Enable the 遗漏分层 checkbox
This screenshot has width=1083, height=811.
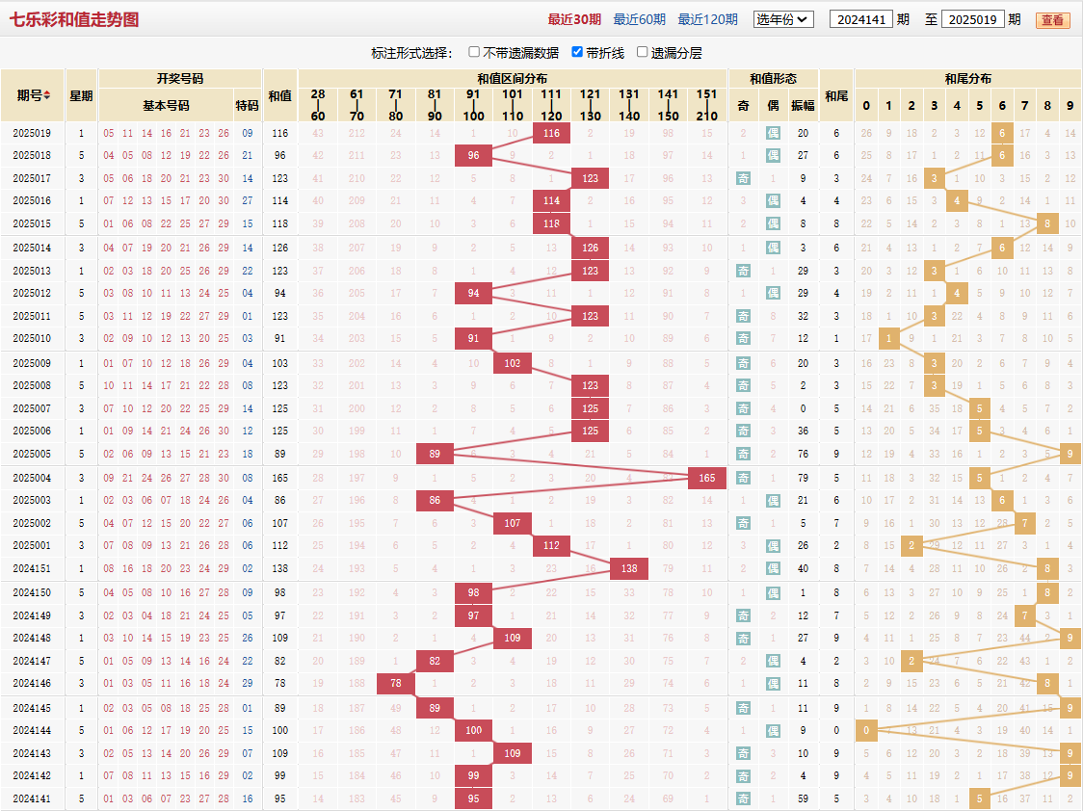(643, 52)
